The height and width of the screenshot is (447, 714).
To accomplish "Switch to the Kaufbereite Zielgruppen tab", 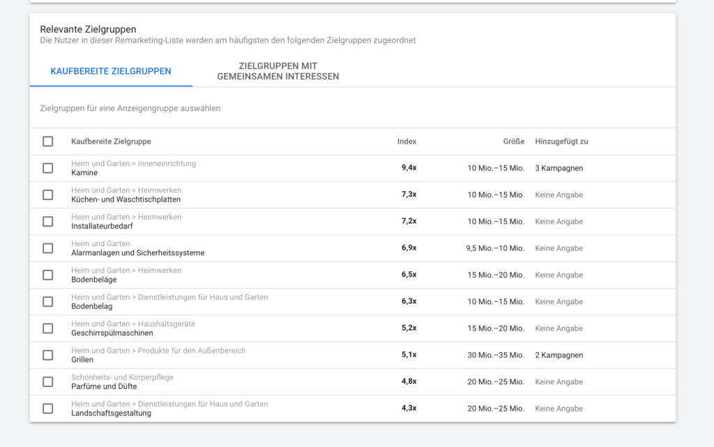I will coord(111,71).
